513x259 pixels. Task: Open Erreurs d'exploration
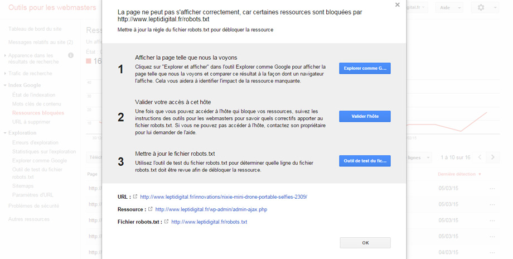tap(35, 142)
